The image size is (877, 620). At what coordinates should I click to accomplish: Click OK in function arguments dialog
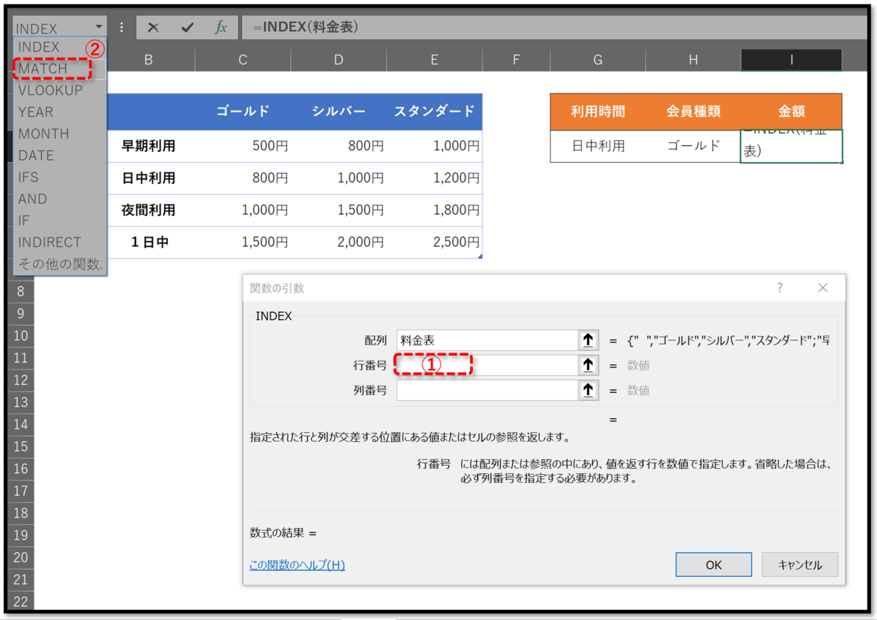click(x=713, y=564)
